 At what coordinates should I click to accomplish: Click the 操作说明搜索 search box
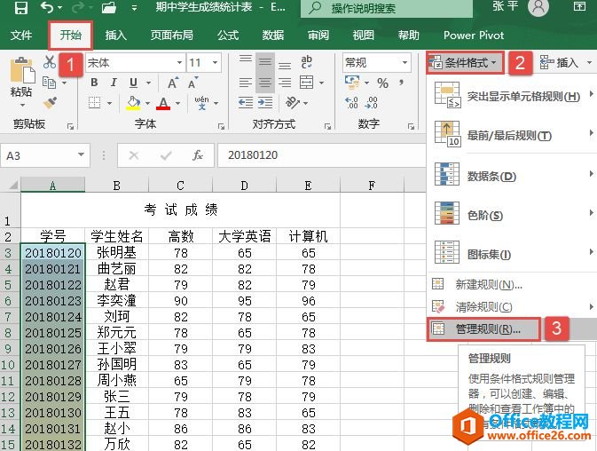(387, 8)
